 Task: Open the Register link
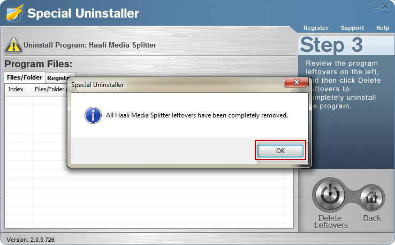316,28
